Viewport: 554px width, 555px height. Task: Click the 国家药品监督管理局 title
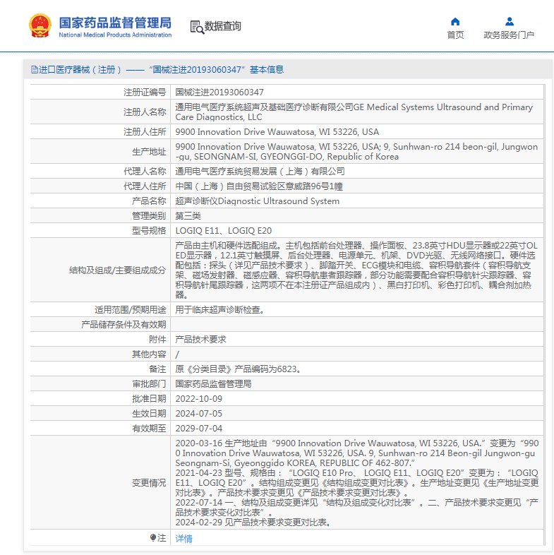pos(115,23)
